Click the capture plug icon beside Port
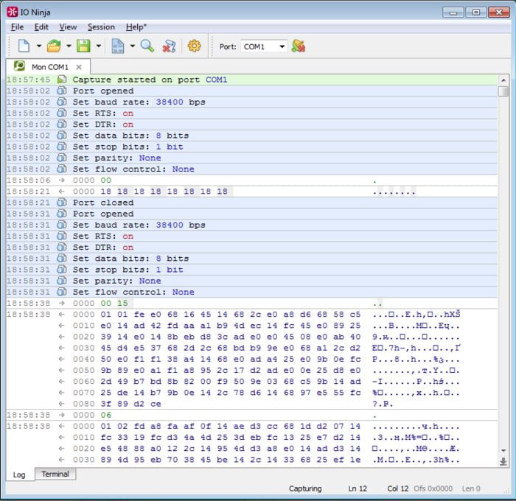516x501 pixels. [298, 46]
